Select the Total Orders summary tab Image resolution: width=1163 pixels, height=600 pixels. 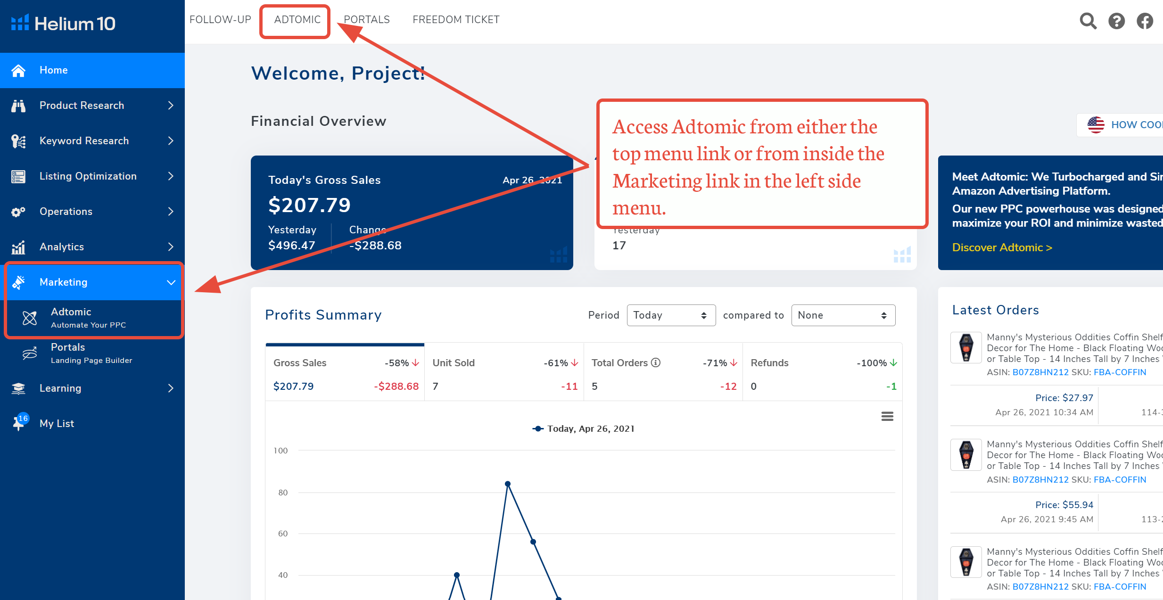point(663,372)
